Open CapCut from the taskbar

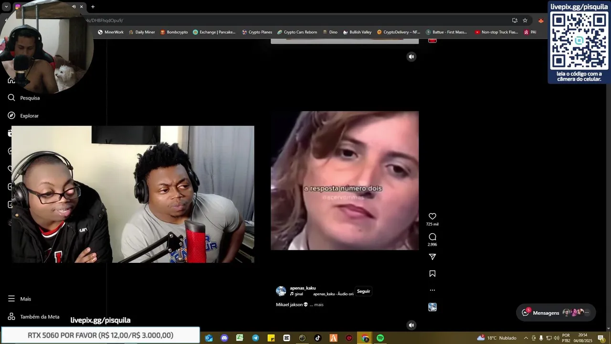coord(286,338)
